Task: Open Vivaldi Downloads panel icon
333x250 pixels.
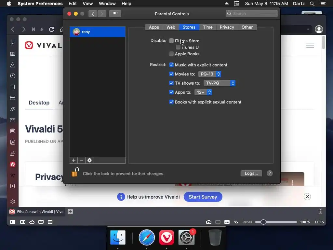Action: 13,65
